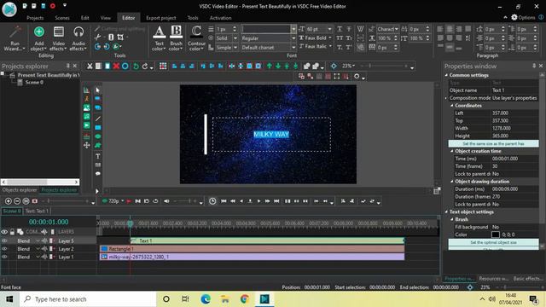Screen dimensions: 546x307
Task: Click the scissors Cut icon
Action: tap(90, 67)
